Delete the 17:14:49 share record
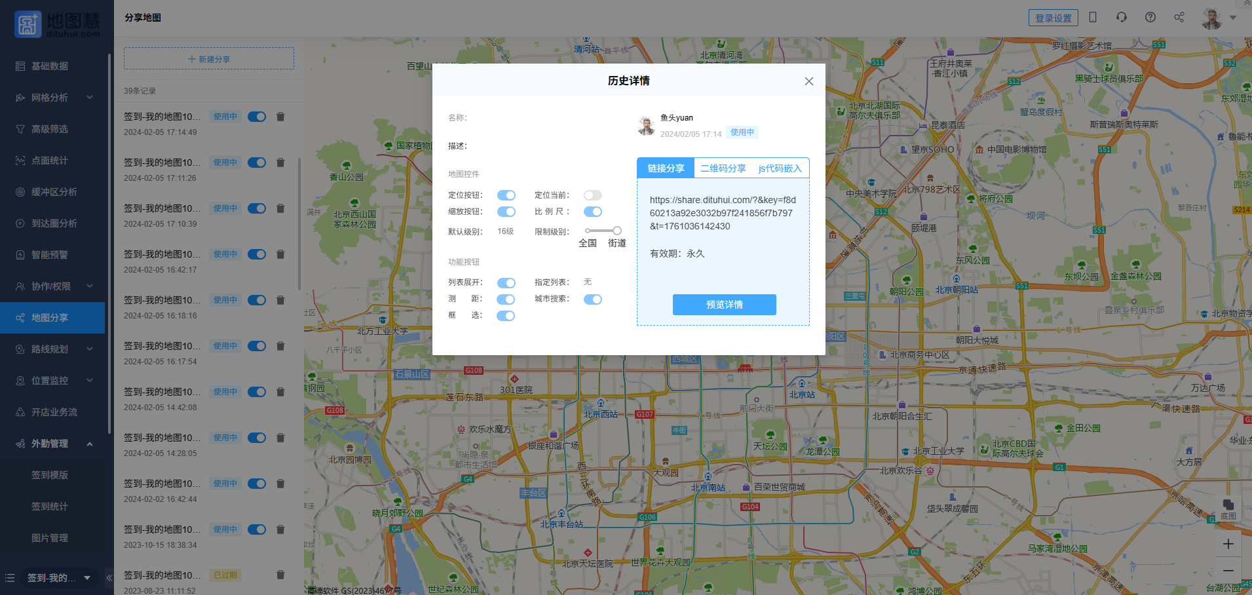 click(280, 117)
